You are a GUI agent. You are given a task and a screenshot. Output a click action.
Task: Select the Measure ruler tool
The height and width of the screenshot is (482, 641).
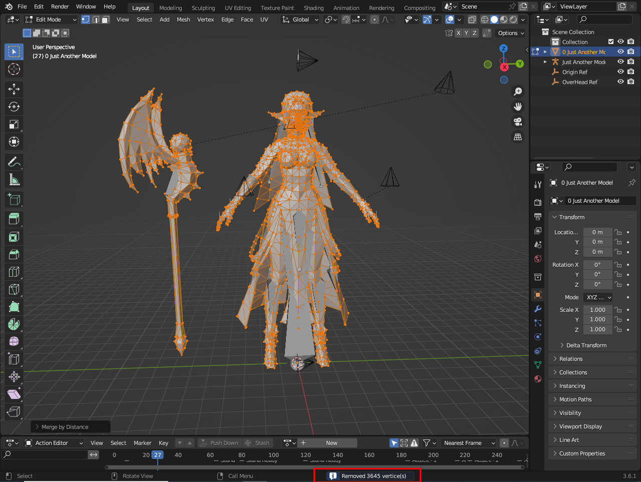click(x=14, y=179)
